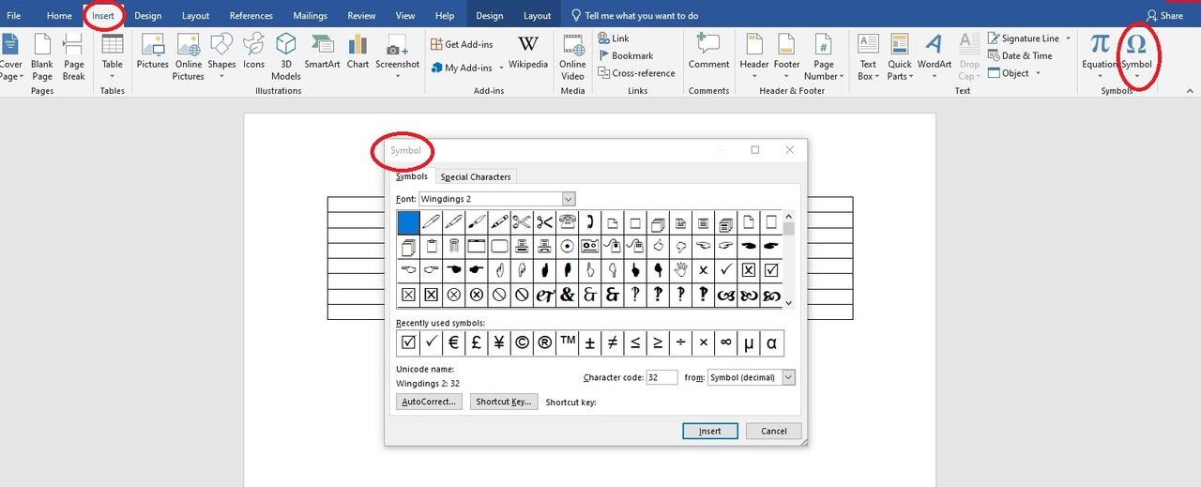Image resolution: width=1201 pixels, height=487 pixels.
Task: Pick the check mark in recently used symbols
Action: (x=431, y=343)
